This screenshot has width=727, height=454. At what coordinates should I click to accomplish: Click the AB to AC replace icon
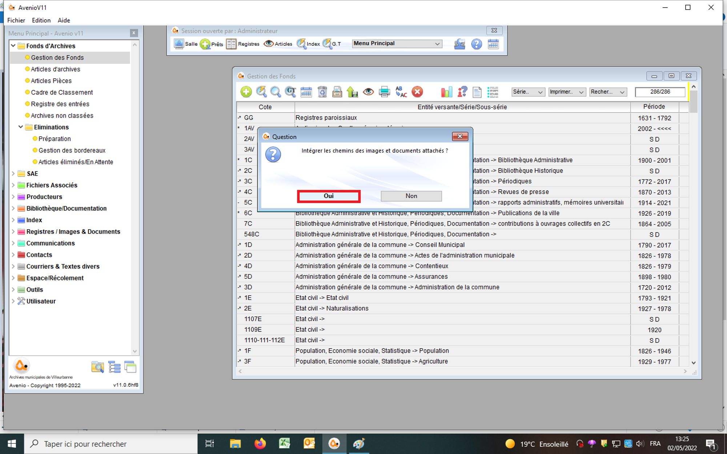tap(401, 92)
